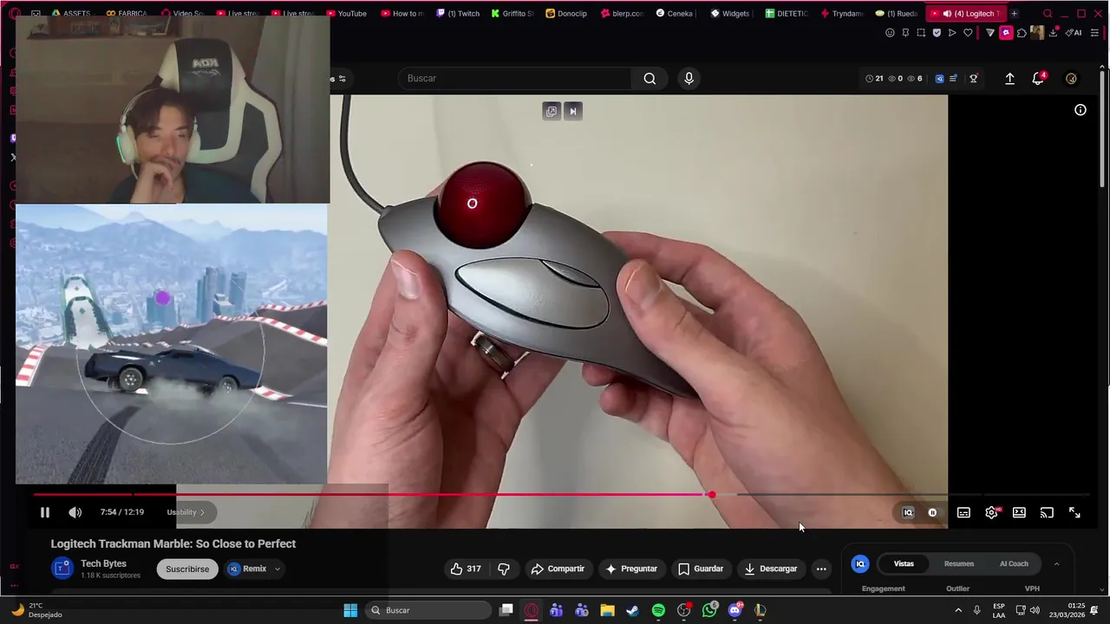This screenshot has width=1110, height=624.
Task: Download the video with Descargar
Action: pos(770,569)
